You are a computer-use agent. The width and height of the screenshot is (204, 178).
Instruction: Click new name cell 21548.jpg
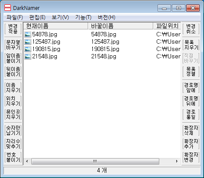click(x=104, y=57)
